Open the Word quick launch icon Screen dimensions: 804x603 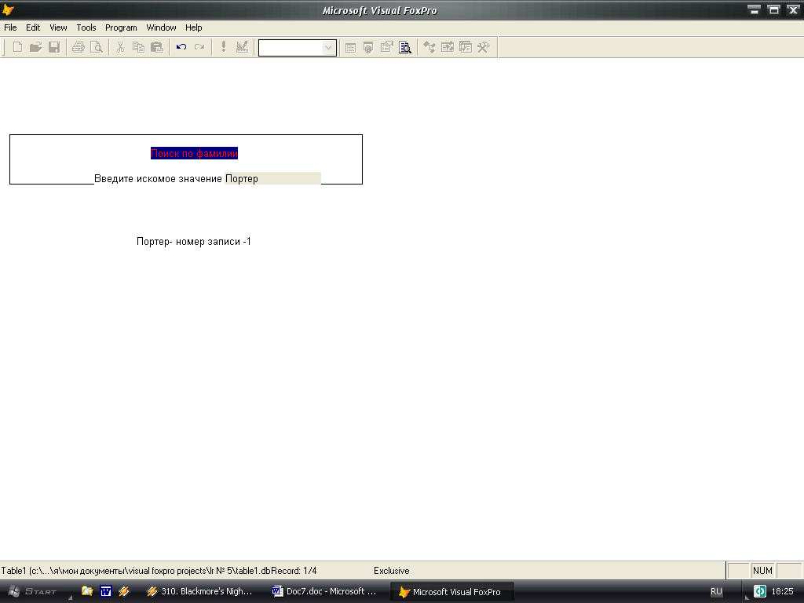[106, 591]
